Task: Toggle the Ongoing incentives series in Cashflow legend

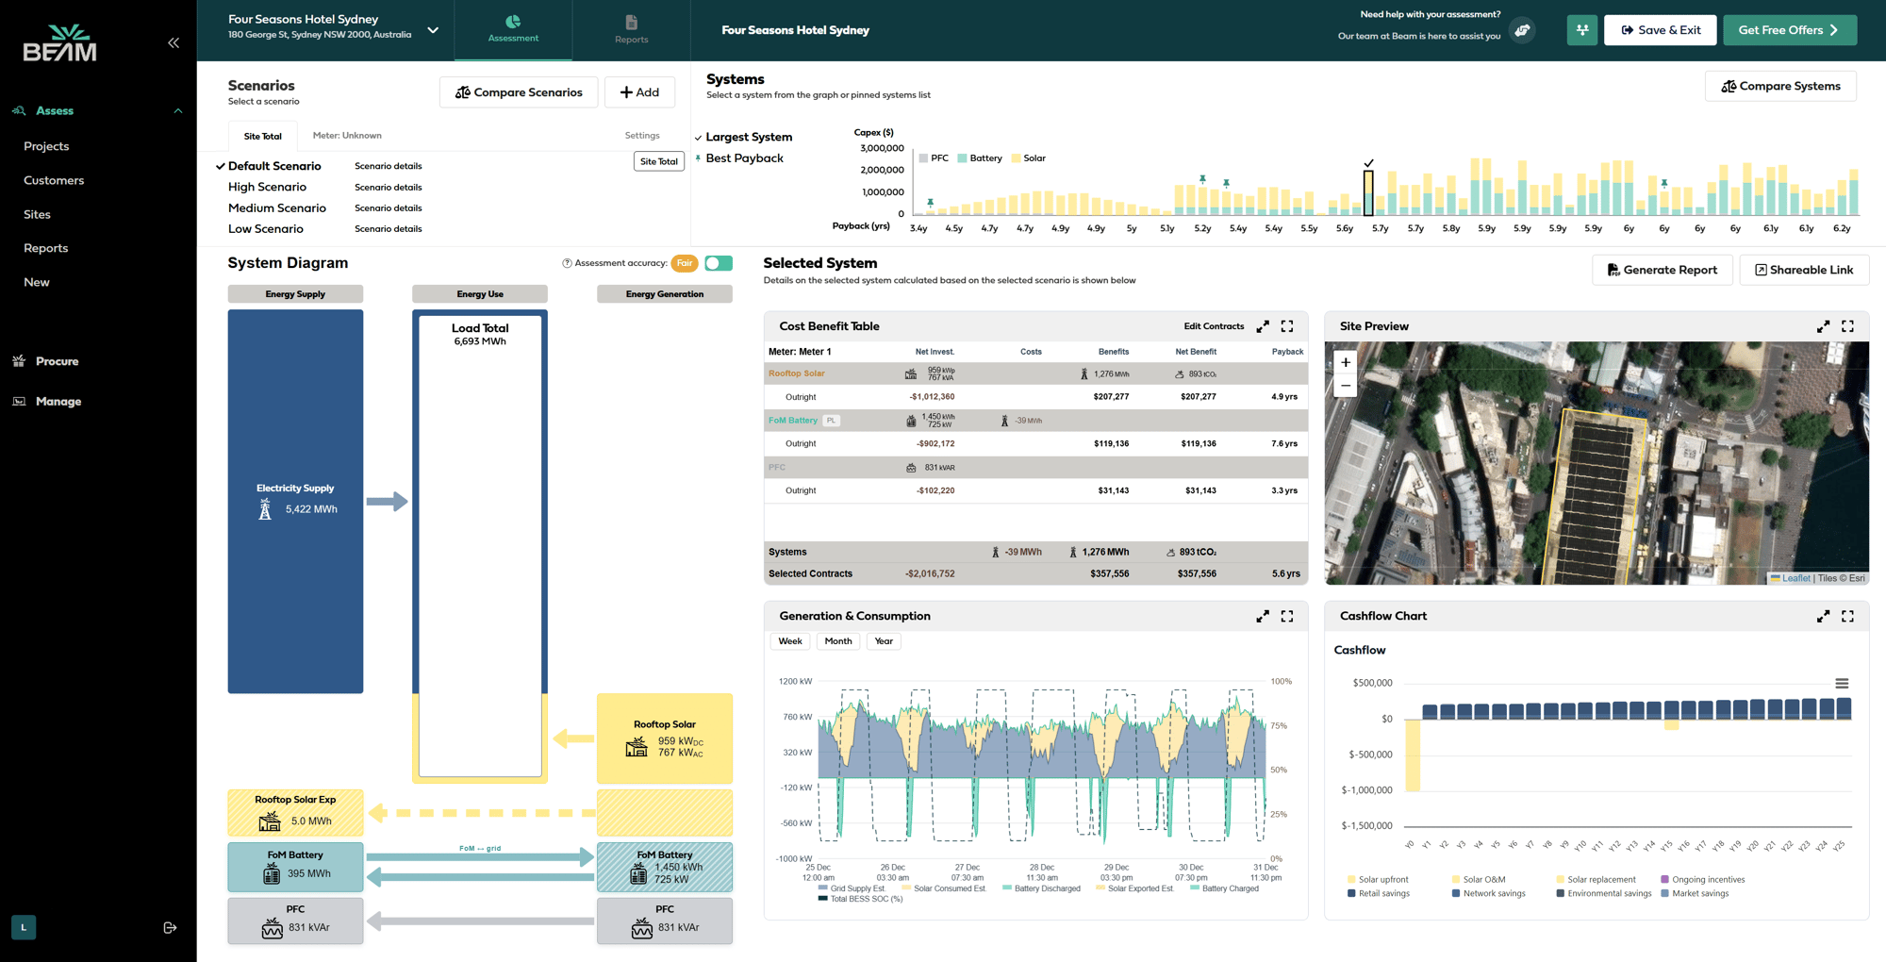Action: [1703, 880]
